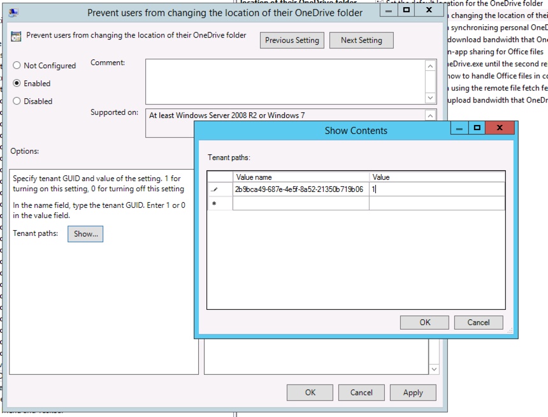
Task: Select the Disabled radio button
Action: point(17,101)
